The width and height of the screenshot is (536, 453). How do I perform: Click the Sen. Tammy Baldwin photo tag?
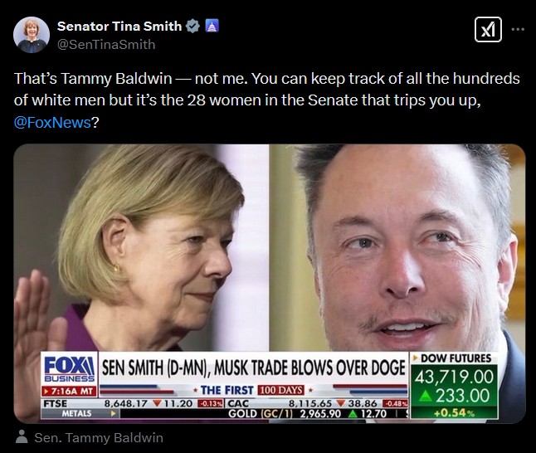point(99,438)
